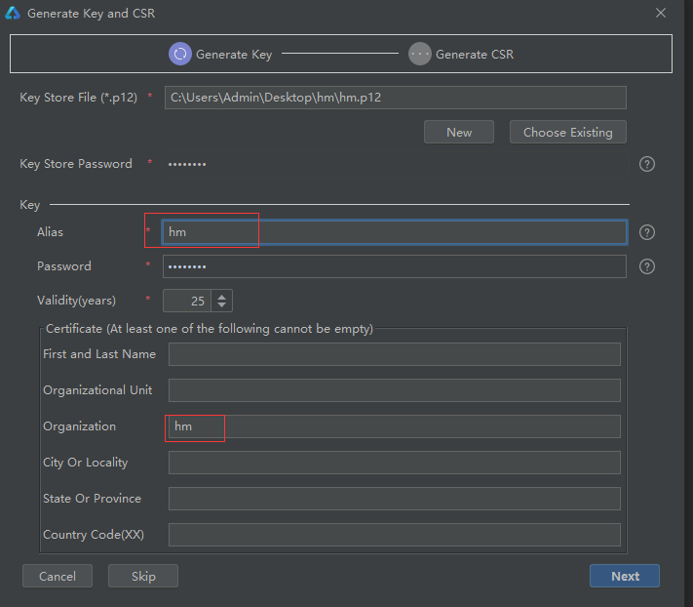Click the Generate CSR step icon
The height and width of the screenshot is (607, 693).
(419, 54)
